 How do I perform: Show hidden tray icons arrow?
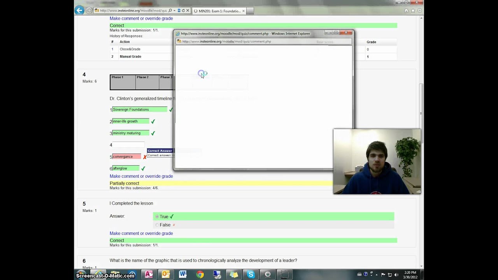point(377,275)
